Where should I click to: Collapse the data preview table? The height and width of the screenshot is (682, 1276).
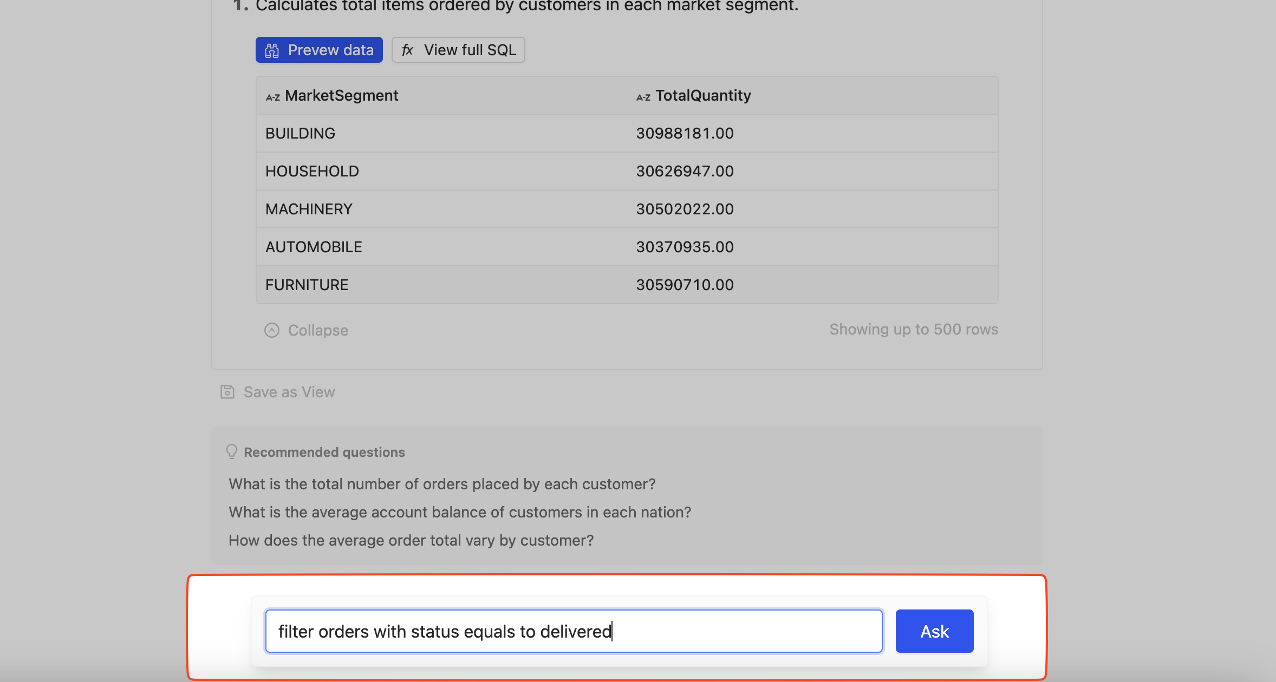pyautogui.click(x=306, y=330)
